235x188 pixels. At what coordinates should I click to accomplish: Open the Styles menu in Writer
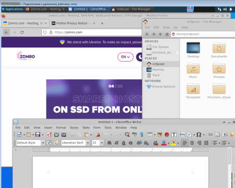(74, 127)
